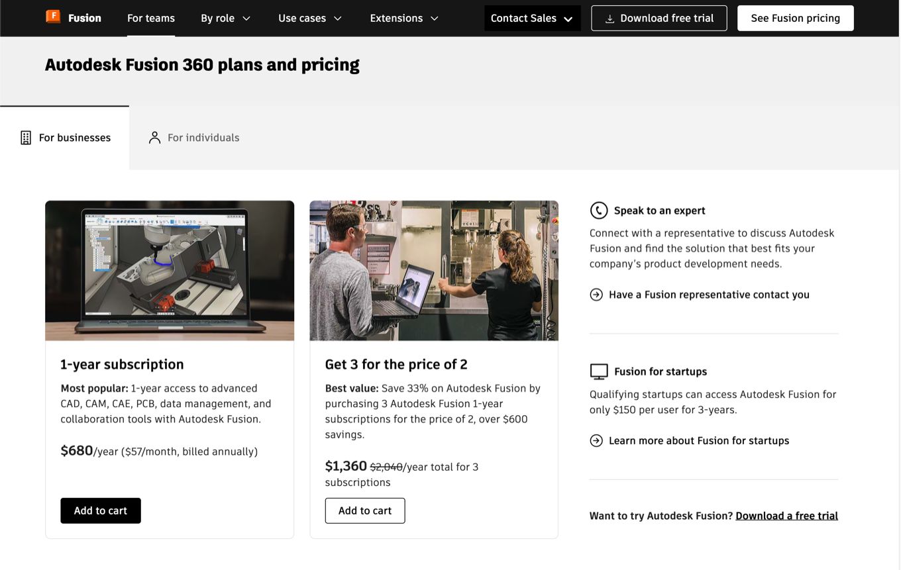Open the Extensions menu label
Screen dimensions: 901x570
point(396,18)
